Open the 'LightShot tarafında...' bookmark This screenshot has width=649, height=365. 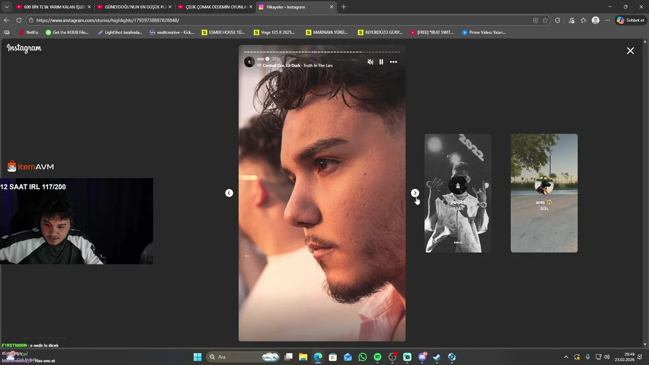[x=120, y=32]
